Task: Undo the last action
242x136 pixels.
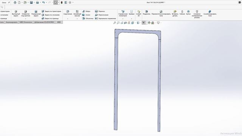Action: (43, 3)
